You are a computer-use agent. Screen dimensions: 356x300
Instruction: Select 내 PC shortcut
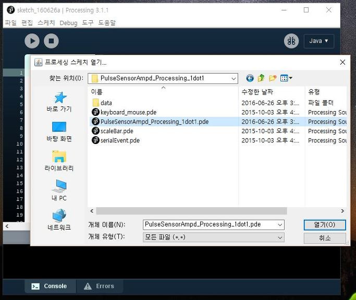59,190
